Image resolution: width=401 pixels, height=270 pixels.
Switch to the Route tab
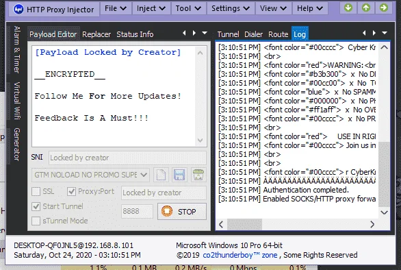pyautogui.click(x=279, y=34)
